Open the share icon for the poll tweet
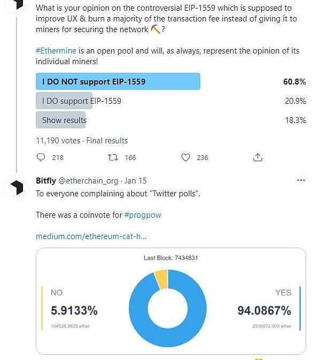Screen dimensions: 312x360 coord(258,157)
